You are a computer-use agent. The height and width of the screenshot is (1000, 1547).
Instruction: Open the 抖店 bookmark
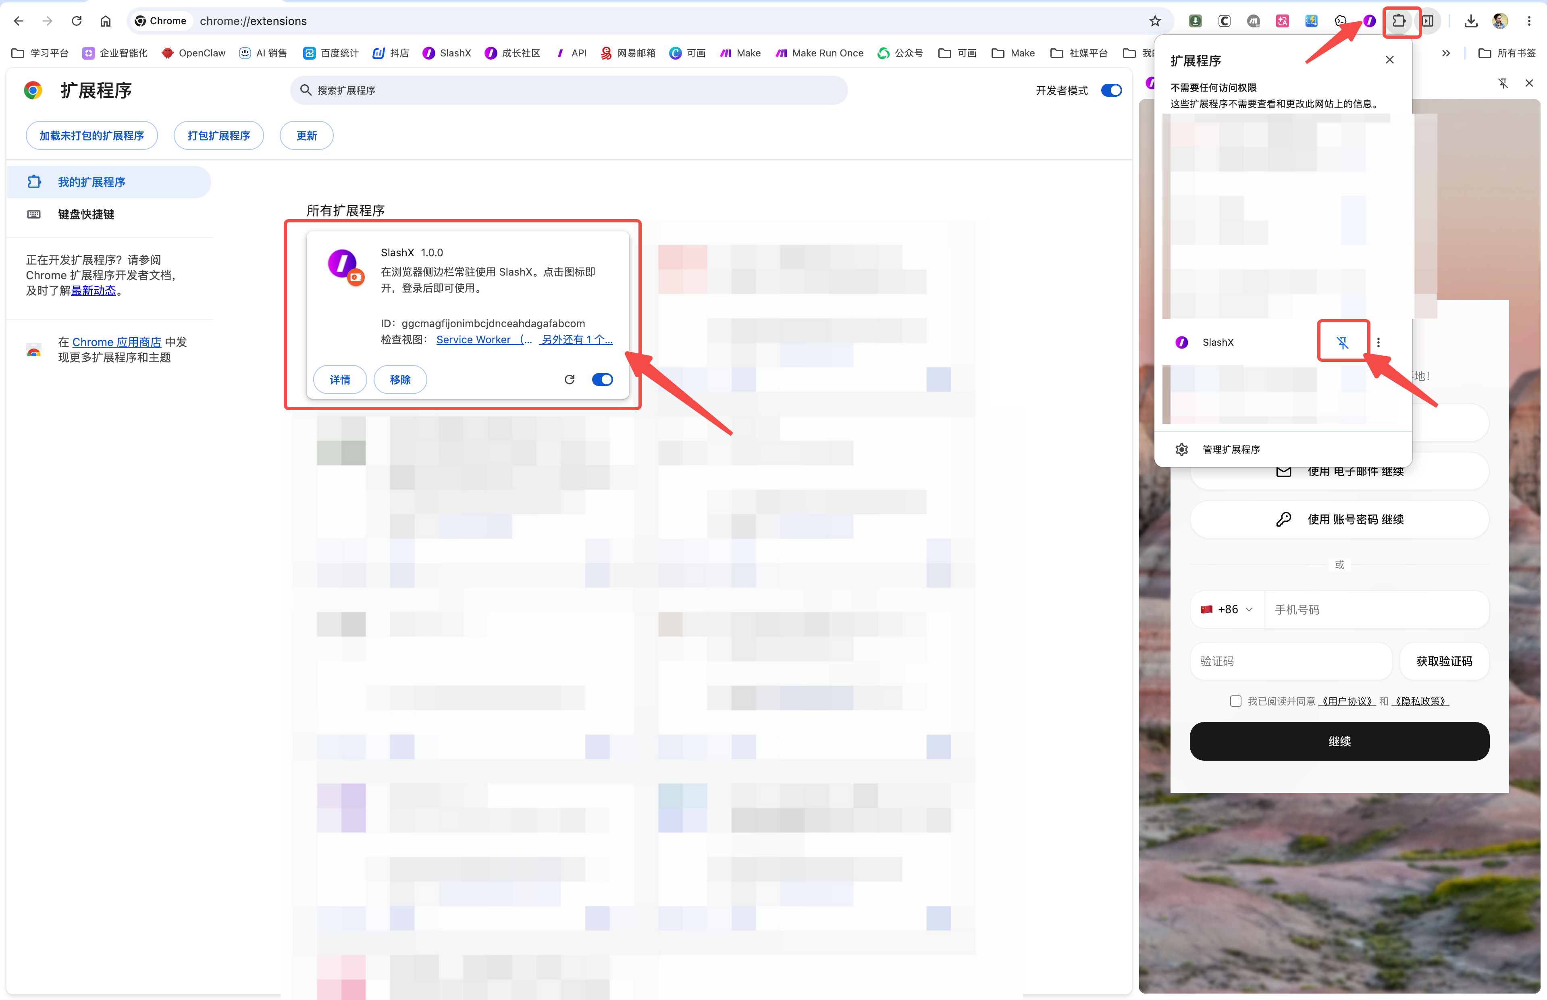pos(390,53)
